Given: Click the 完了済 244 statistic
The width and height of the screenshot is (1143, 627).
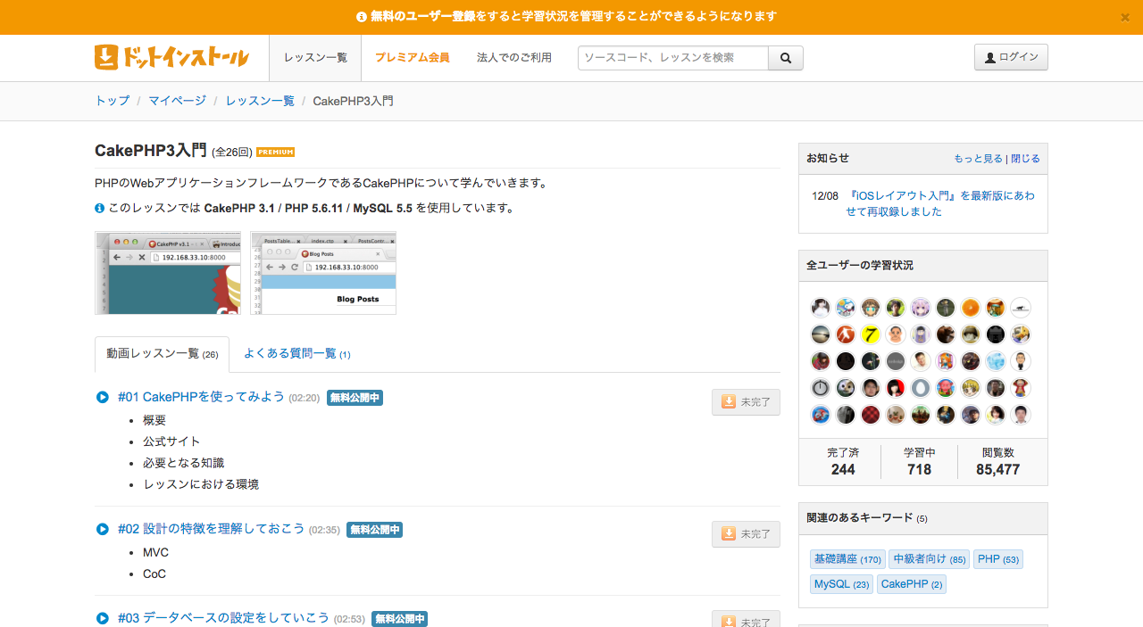Looking at the screenshot, I should click(842, 462).
